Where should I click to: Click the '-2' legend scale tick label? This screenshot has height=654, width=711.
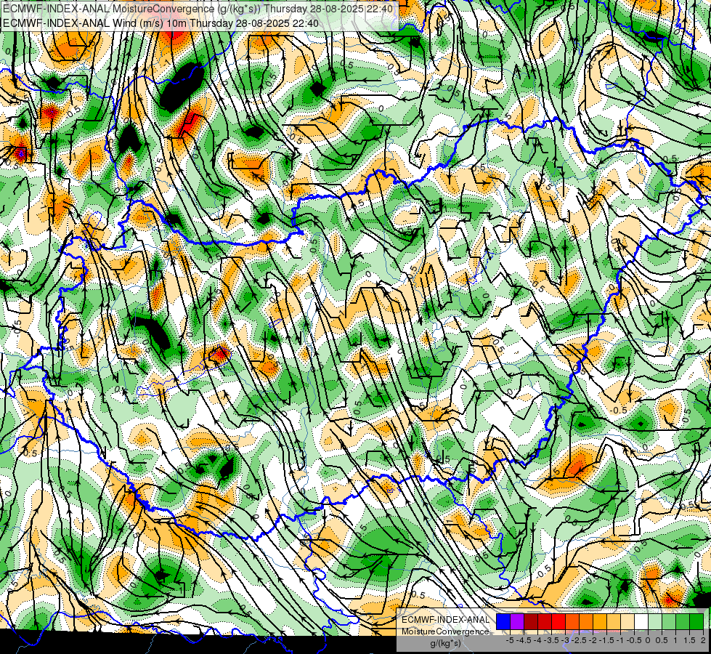(593, 640)
